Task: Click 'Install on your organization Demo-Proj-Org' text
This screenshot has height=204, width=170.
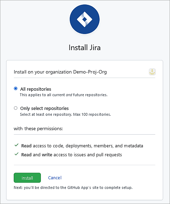Action: pyautogui.click(x=60, y=72)
